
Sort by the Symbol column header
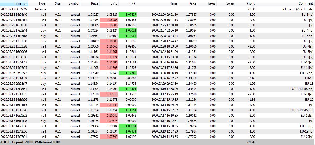tap(74, 3)
